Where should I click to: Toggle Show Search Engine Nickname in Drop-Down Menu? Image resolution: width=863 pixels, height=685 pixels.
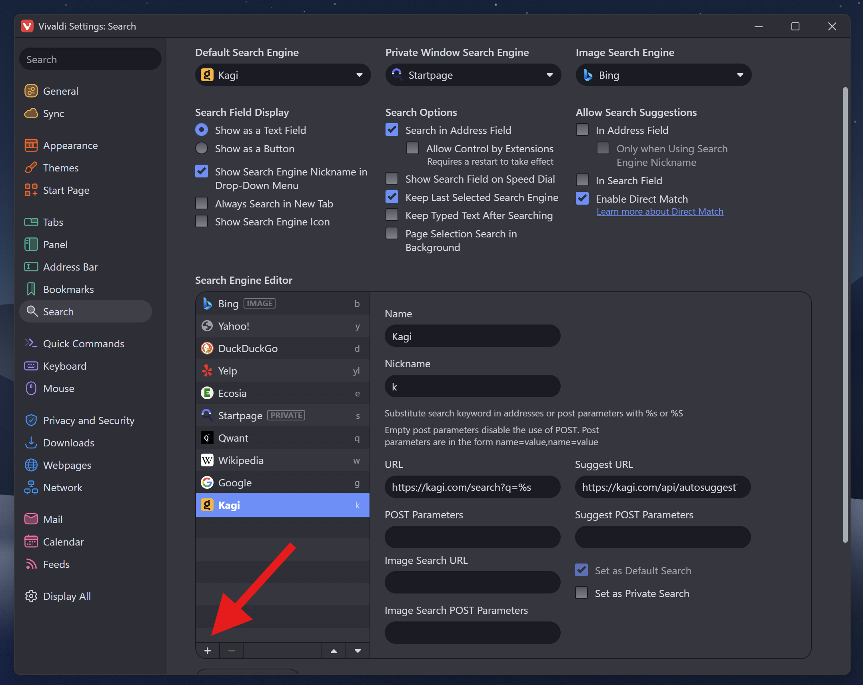201,171
